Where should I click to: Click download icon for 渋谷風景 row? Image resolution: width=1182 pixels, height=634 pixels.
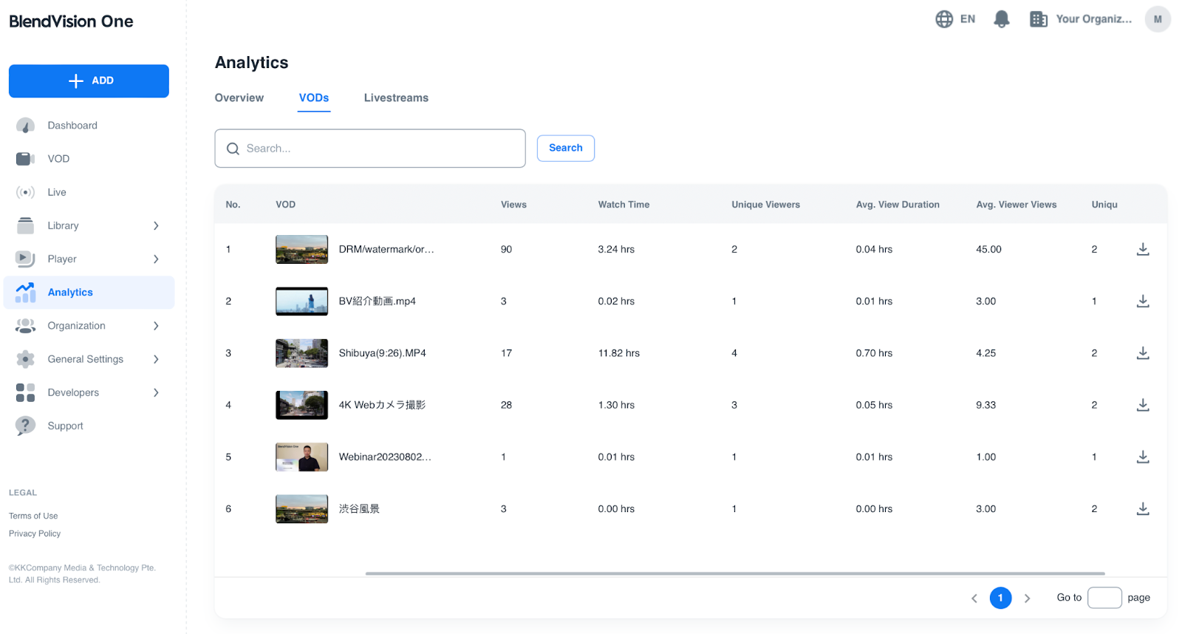coord(1142,509)
